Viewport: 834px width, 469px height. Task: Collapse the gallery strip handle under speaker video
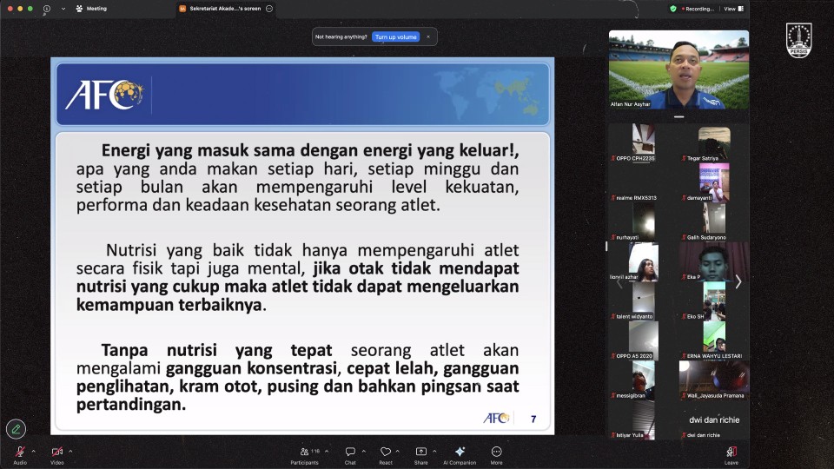[678, 116]
